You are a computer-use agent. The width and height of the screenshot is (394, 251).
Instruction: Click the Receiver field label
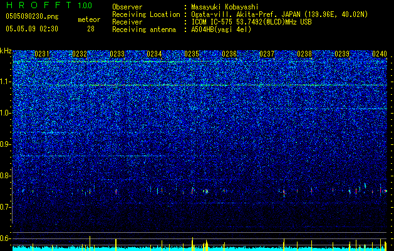click(127, 22)
